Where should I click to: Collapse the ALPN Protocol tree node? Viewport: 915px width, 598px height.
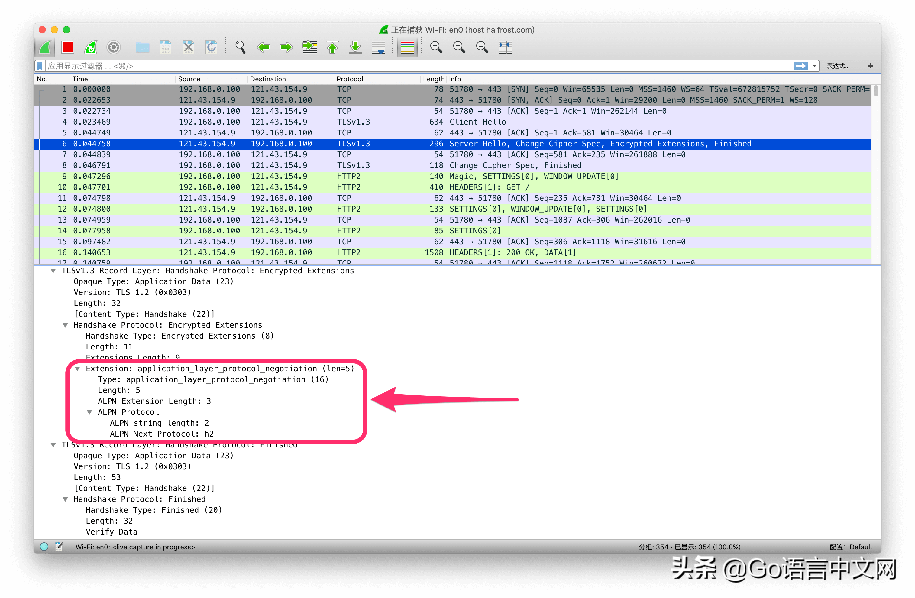(x=89, y=412)
